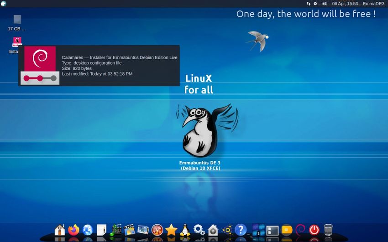The height and width of the screenshot is (242, 388).
Task: Click the network arrows tray icon
Action: click(308, 4)
